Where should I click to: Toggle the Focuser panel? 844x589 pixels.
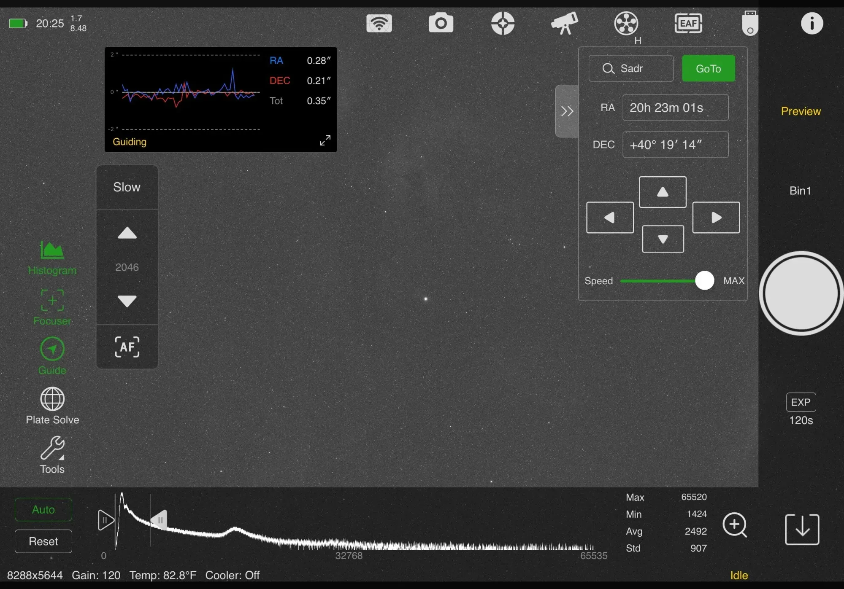52,307
